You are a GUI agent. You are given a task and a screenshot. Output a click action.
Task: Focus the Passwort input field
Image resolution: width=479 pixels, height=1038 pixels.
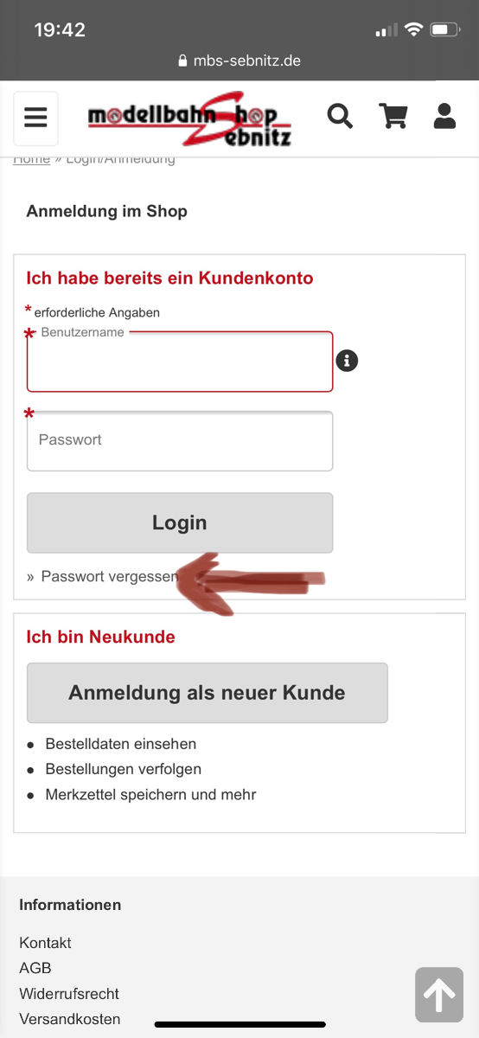180,441
